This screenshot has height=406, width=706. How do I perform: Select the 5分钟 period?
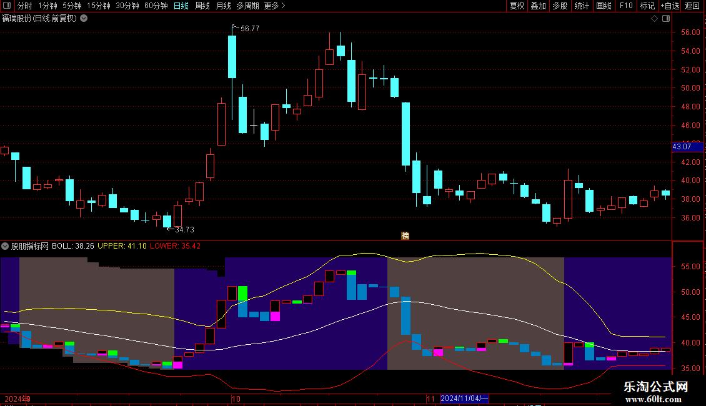[x=72, y=6]
